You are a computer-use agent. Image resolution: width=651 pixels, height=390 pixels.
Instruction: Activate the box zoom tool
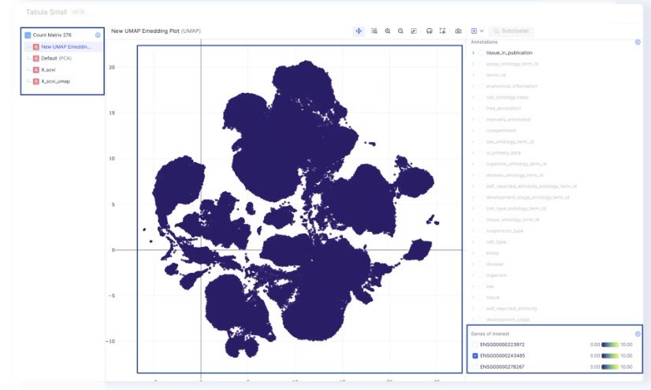tap(374, 31)
